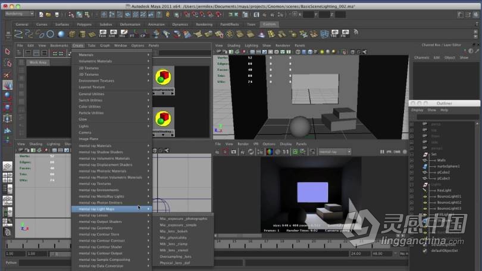Select the Lasso tool in toolbox
This screenshot has width=482, height=271.
point(8,63)
